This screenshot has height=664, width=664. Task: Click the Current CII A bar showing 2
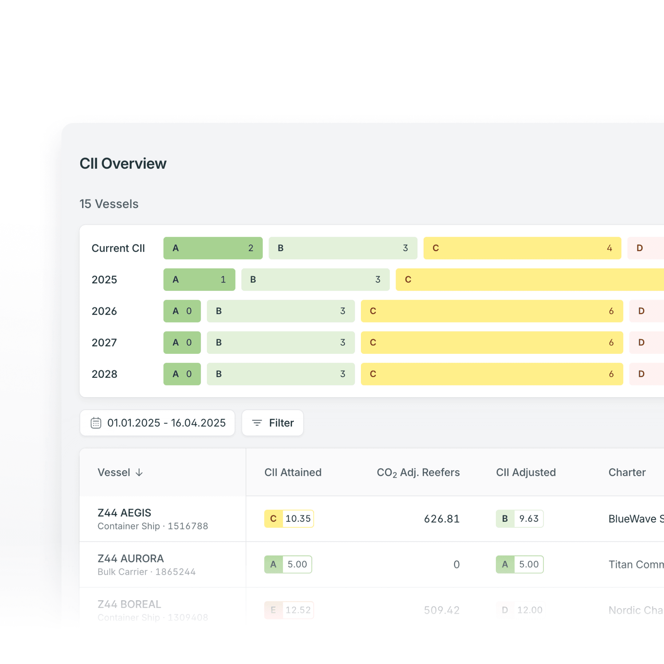[213, 248]
